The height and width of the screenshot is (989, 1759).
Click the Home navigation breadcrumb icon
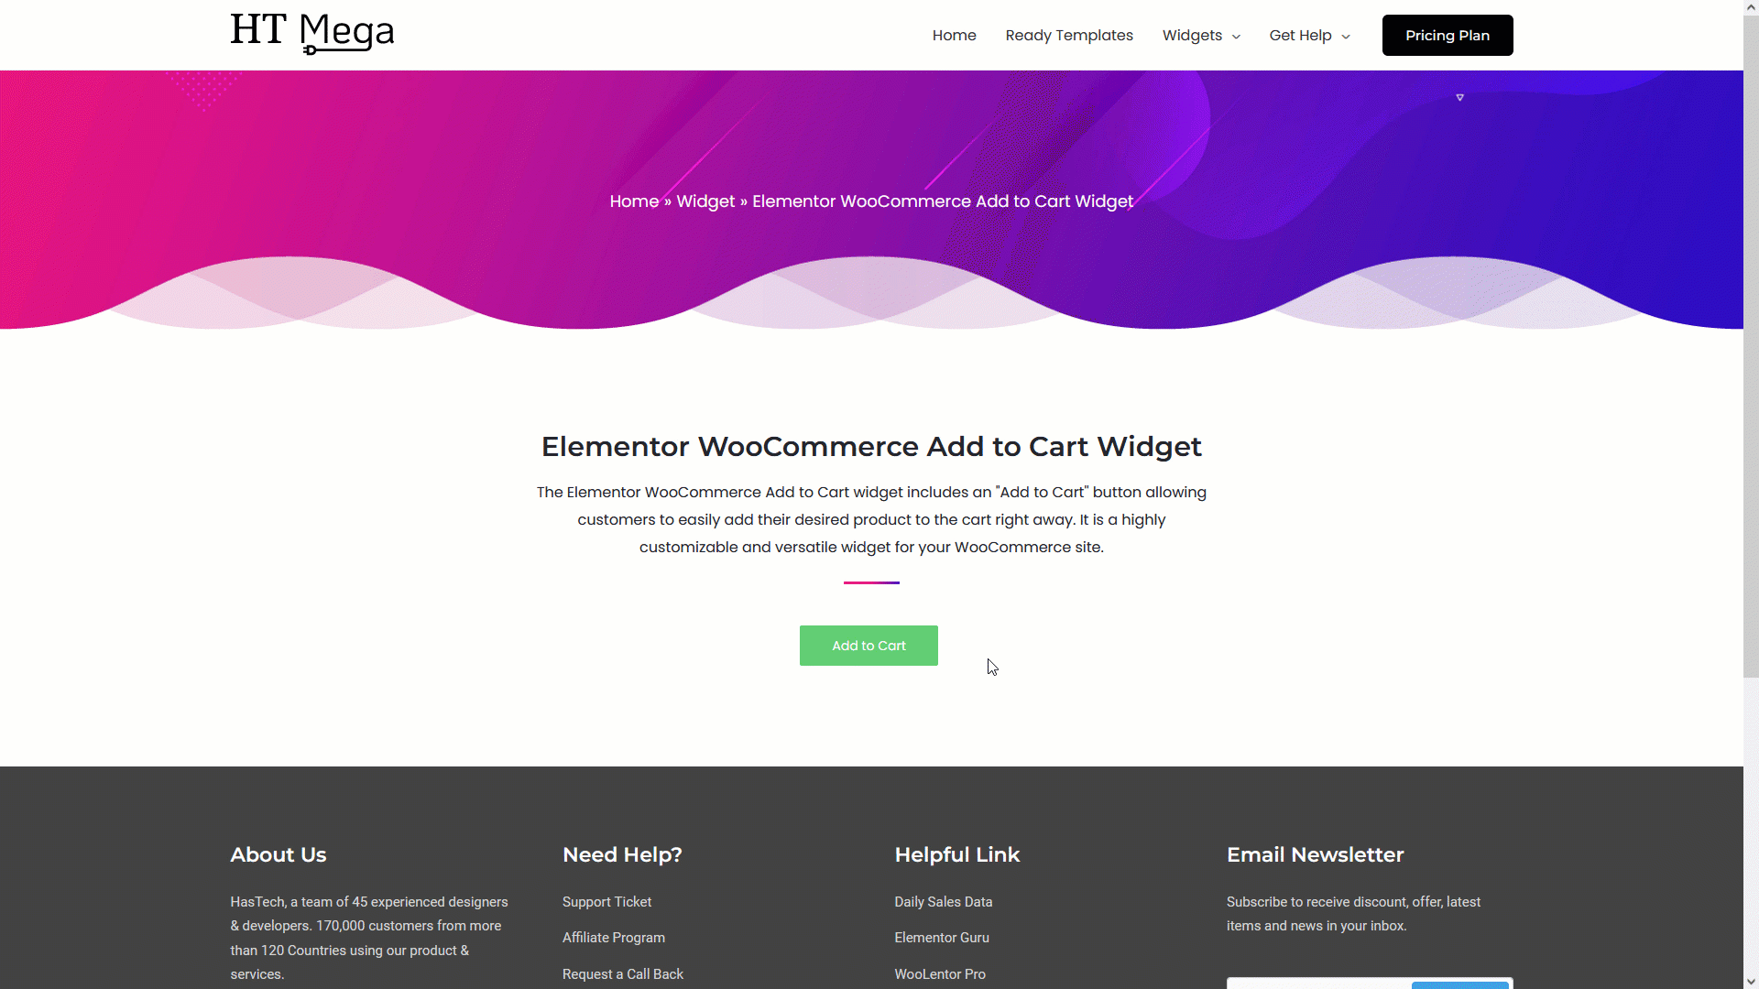coord(634,201)
